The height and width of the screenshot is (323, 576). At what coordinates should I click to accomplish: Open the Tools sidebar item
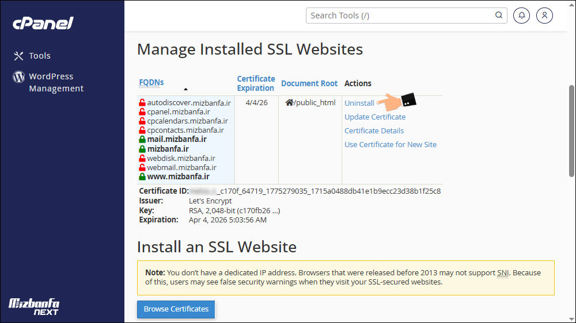(x=39, y=56)
